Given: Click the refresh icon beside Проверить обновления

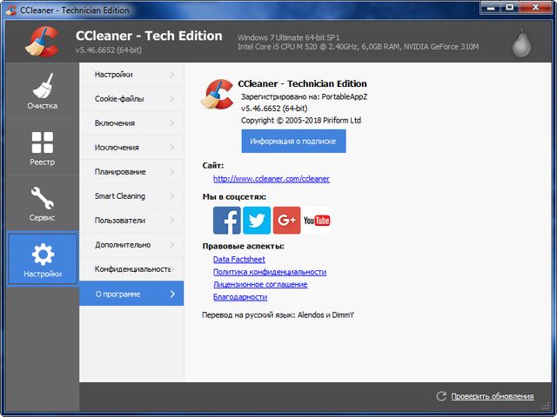Looking at the screenshot, I should (441, 396).
